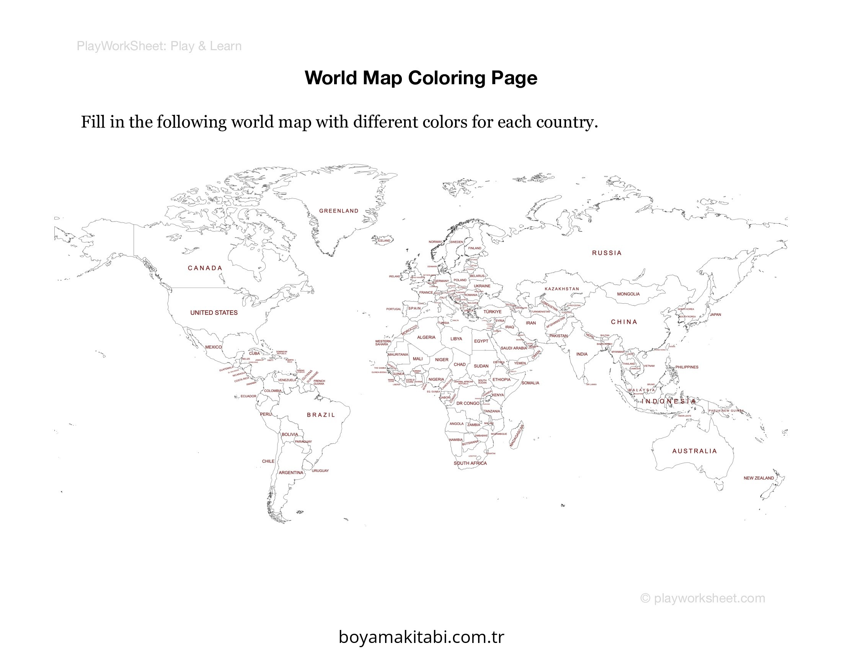Click the NEW ZEALAND label
This screenshot has height=651, width=842.
pos(758,478)
